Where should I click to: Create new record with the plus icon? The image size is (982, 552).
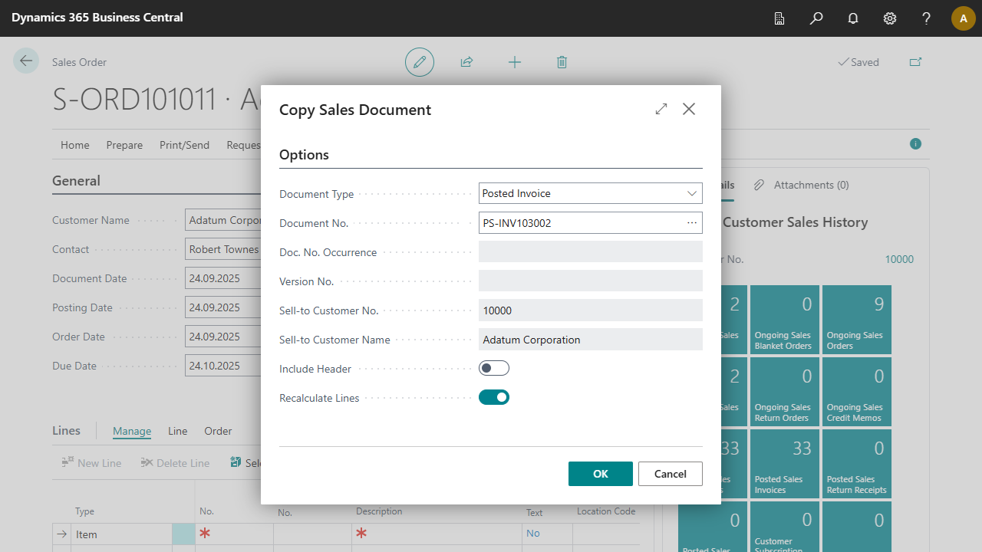tap(515, 62)
